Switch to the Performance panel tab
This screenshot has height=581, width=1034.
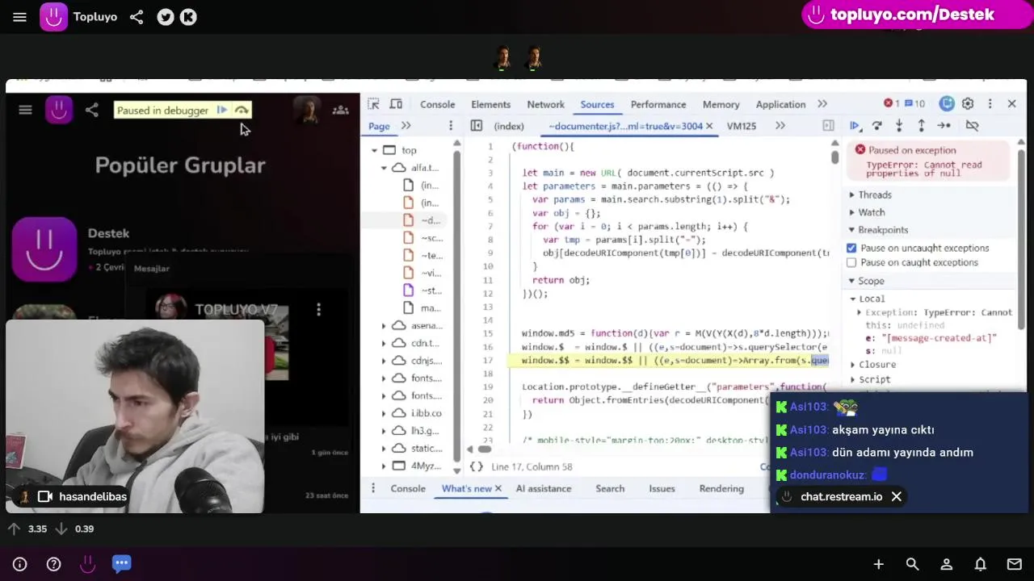coord(658,104)
